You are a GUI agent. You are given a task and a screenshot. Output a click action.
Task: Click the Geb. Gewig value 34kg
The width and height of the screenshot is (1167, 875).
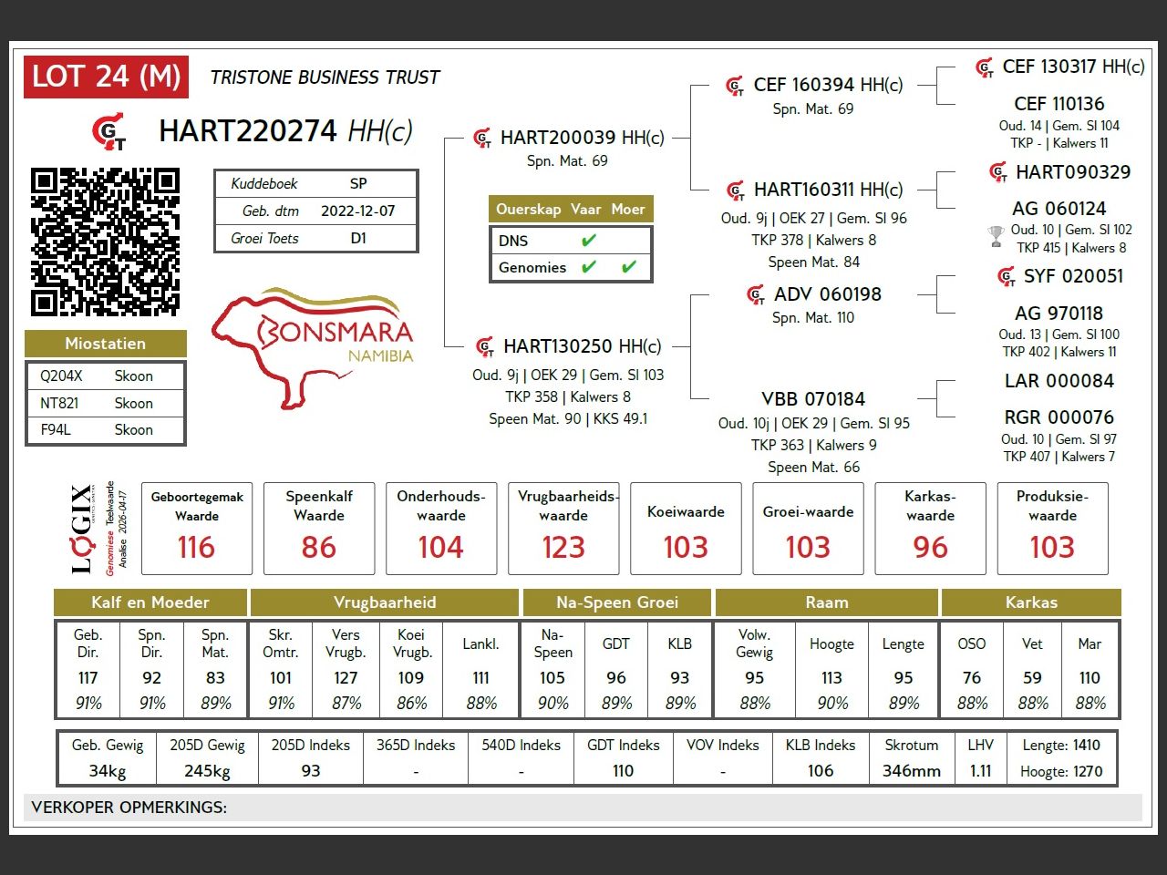[x=108, y=771]
